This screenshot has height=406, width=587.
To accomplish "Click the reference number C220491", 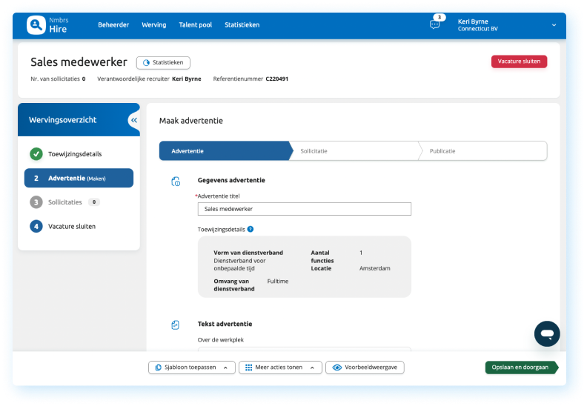I will coord(277,79).
